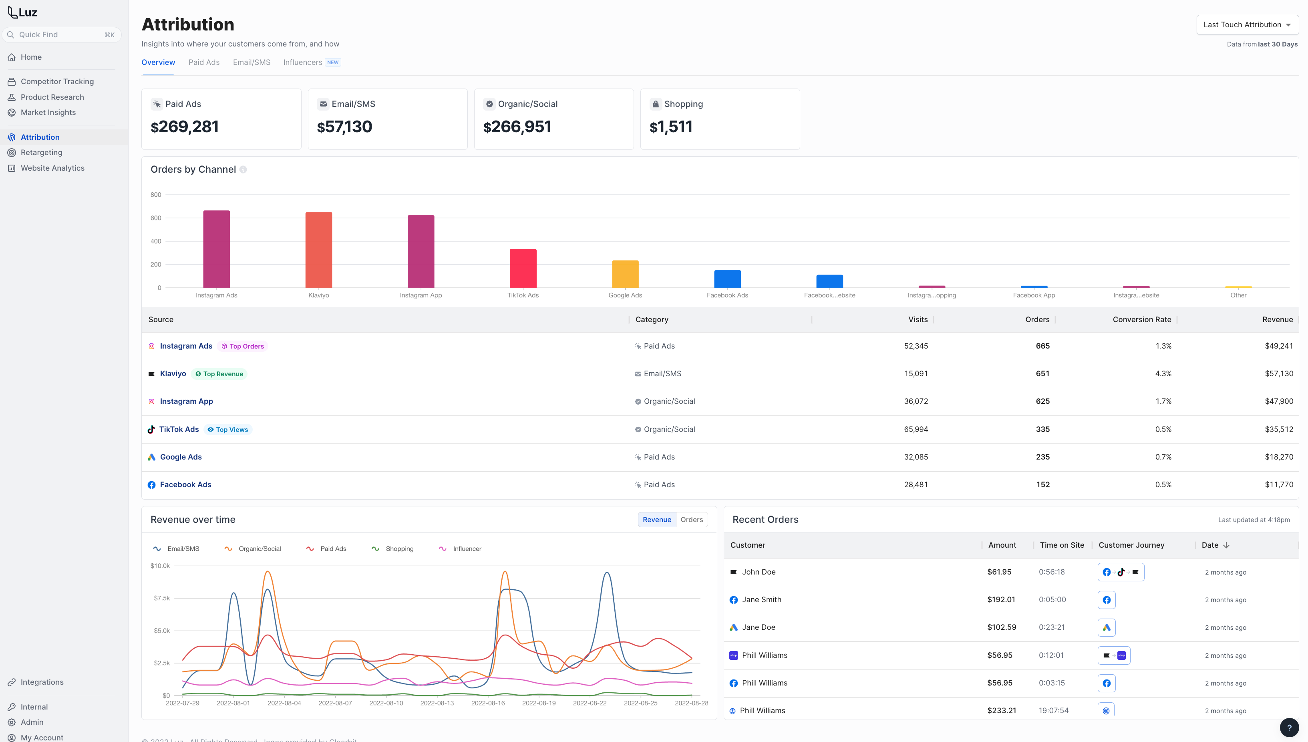Image resolution: width=1308 pixels, height=742 pixels.
Task: Click the Facebook icon next to Facebook Ads
Action: pyautogui.click(x=151, y=485)
